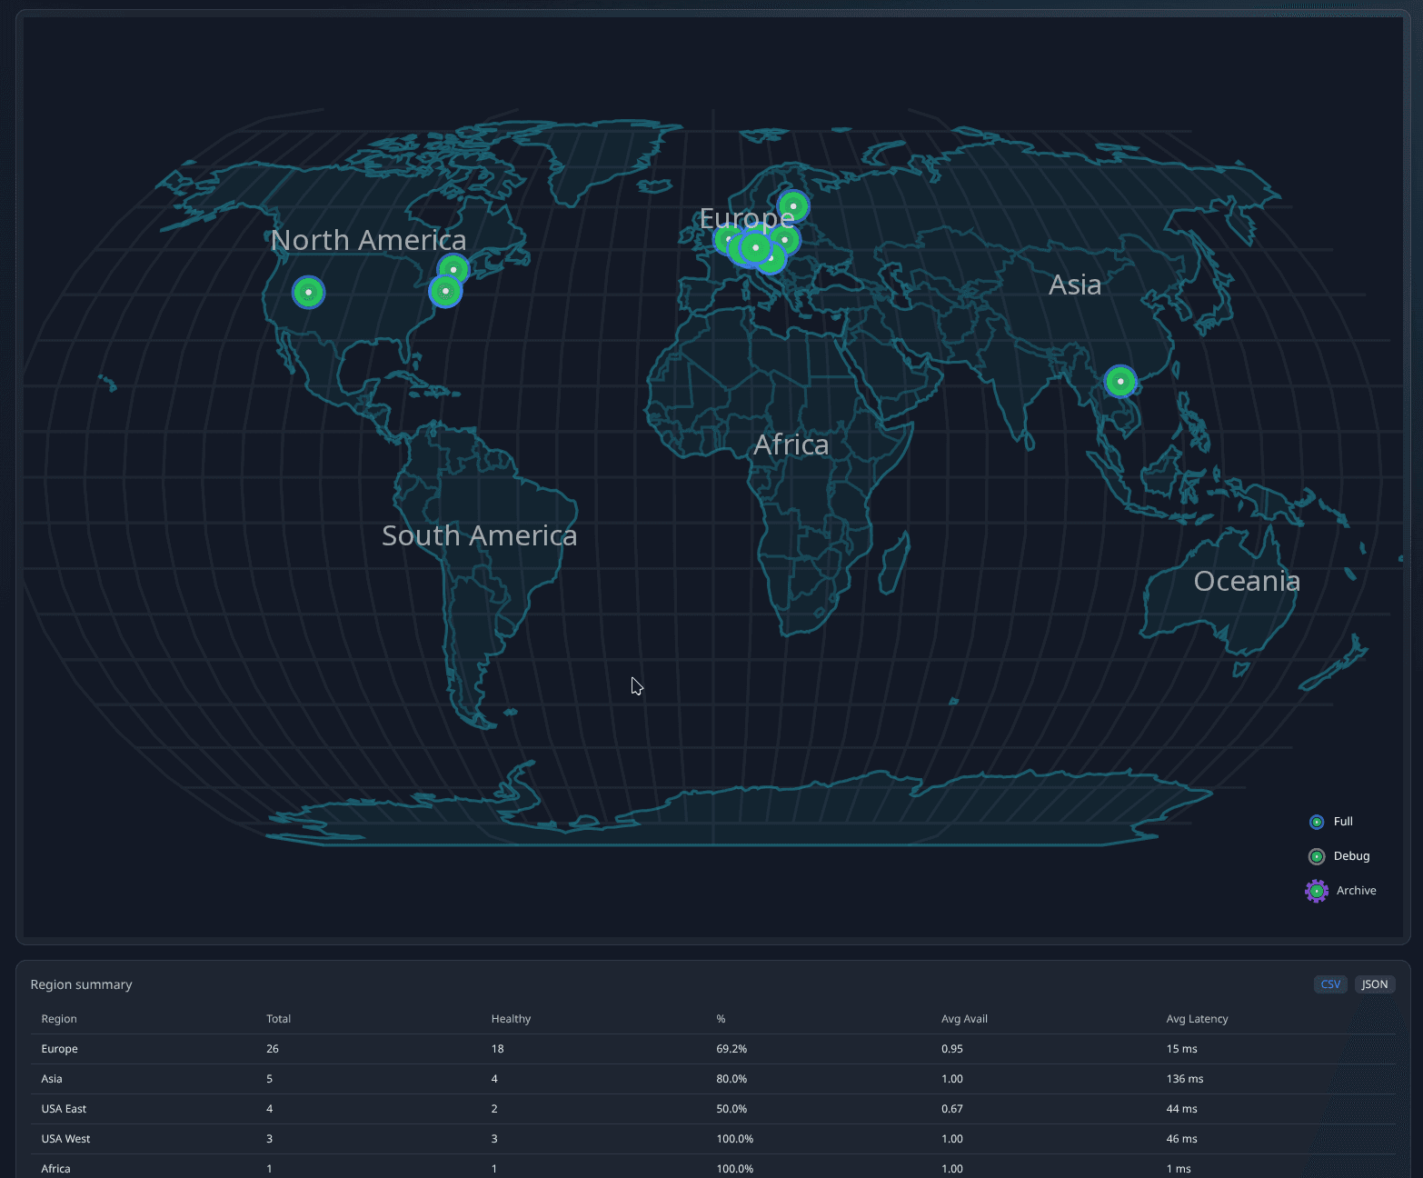Sort table by Healthy column header
The width and height of the screenshot is (1423, 1178).
pyautogui.click(x=511, y=1019)
